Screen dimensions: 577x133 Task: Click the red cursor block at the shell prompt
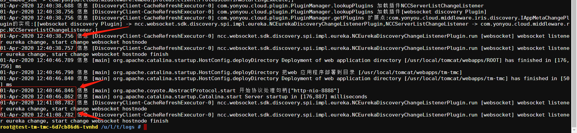(x=145, y=127)
